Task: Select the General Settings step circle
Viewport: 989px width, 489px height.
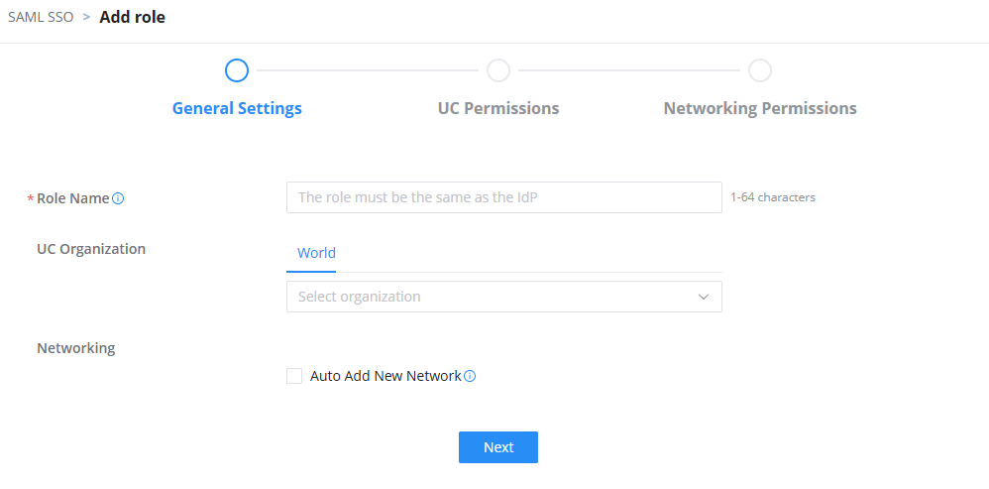Action: (x=237, y=70)
